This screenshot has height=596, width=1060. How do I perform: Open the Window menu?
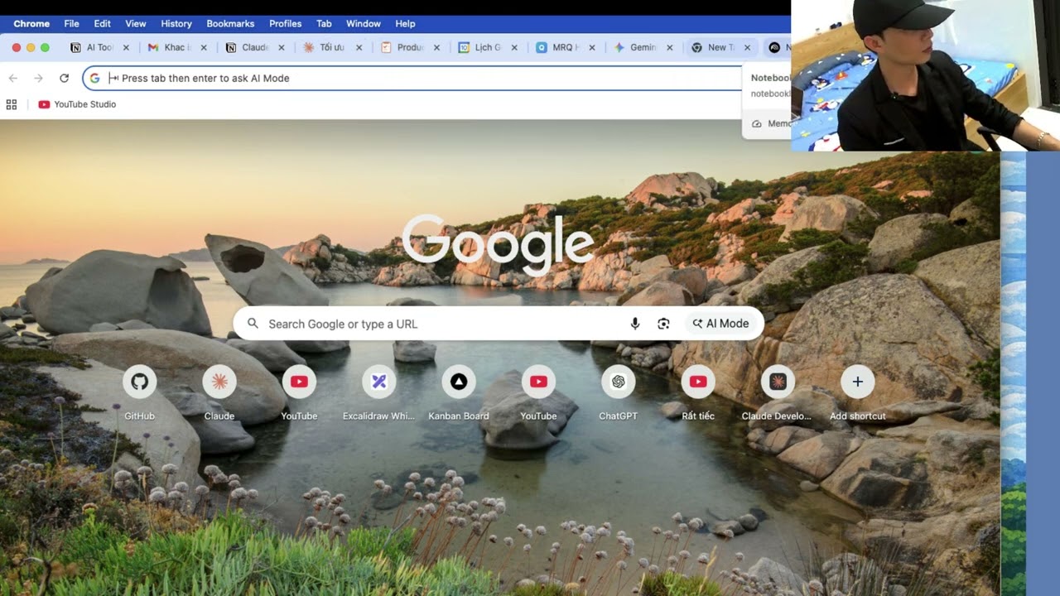[x=364, y=23]
